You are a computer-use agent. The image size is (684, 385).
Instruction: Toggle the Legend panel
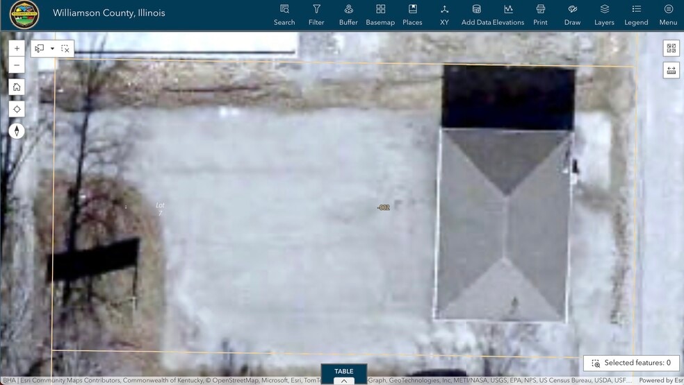tap(636, 15)
